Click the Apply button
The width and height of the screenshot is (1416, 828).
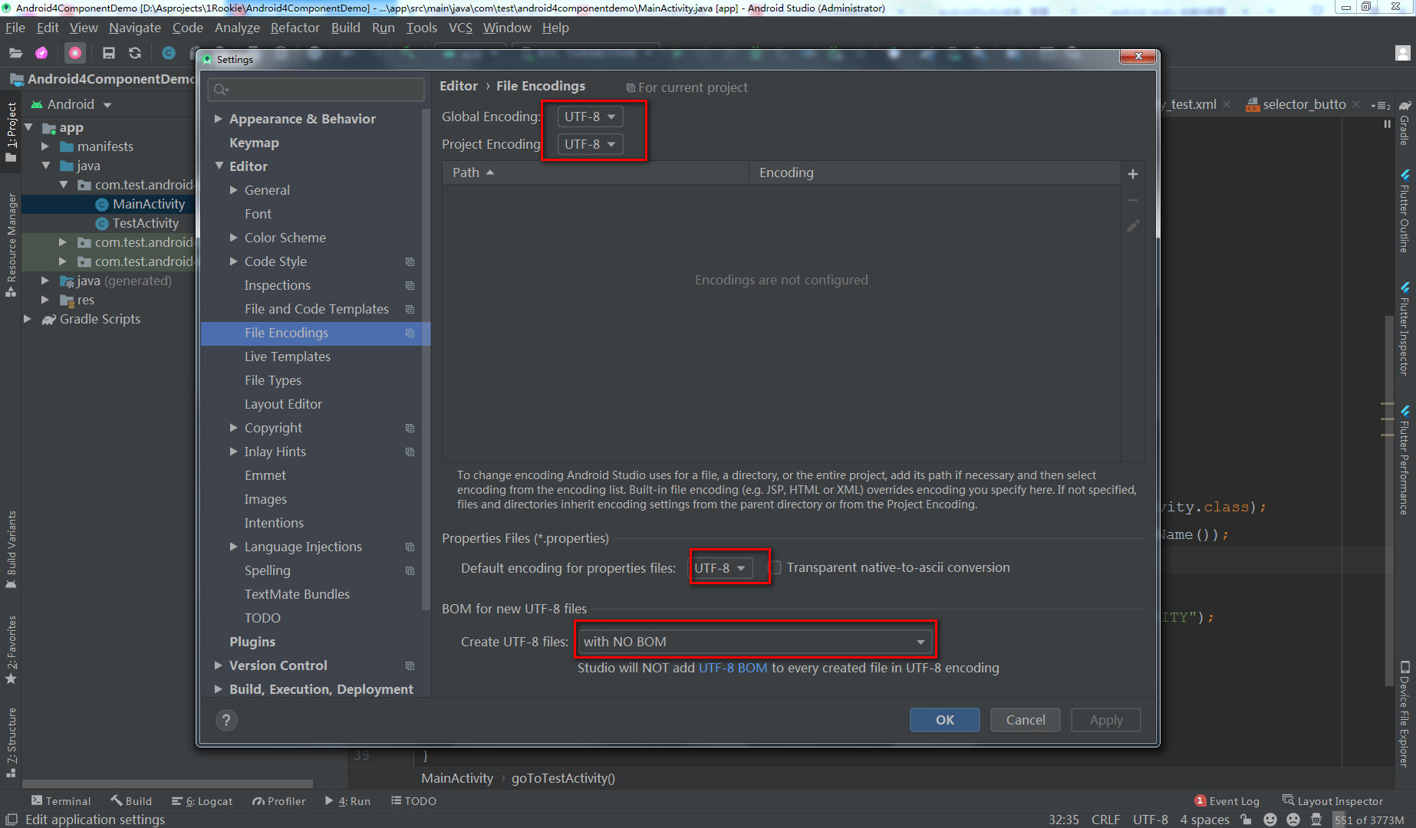(1106, 720)
